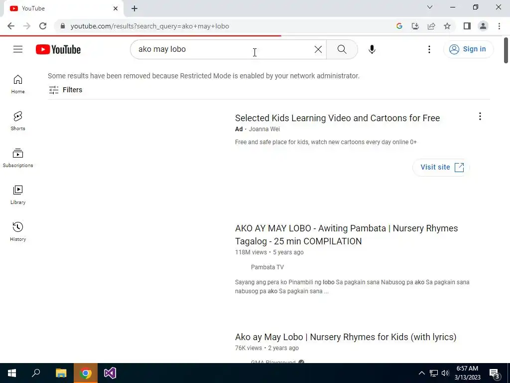
Task: Go to Home in the sidebar
Action: pos(18,84)
